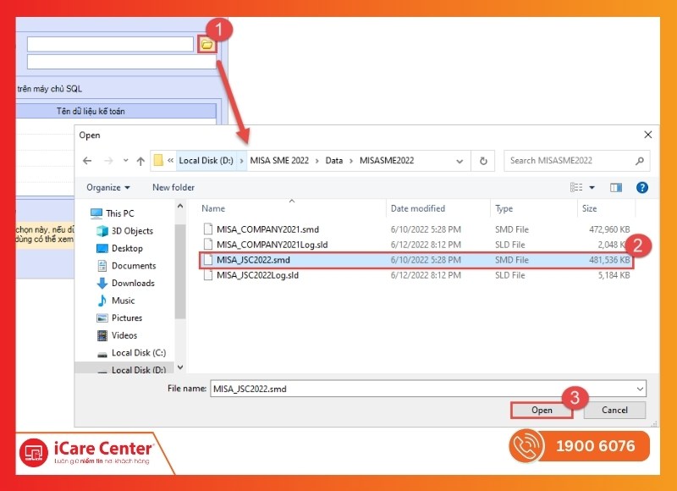
Task: Click the MISASME2022 breadcrumb segment
Action: [x=387, y=161]
